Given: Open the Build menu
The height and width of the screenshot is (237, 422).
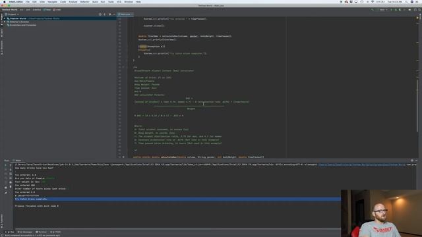Looking at the screenshot, I should click(95, 2).
